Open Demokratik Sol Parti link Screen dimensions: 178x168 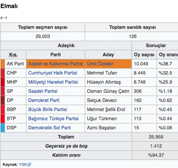[50, 128]
